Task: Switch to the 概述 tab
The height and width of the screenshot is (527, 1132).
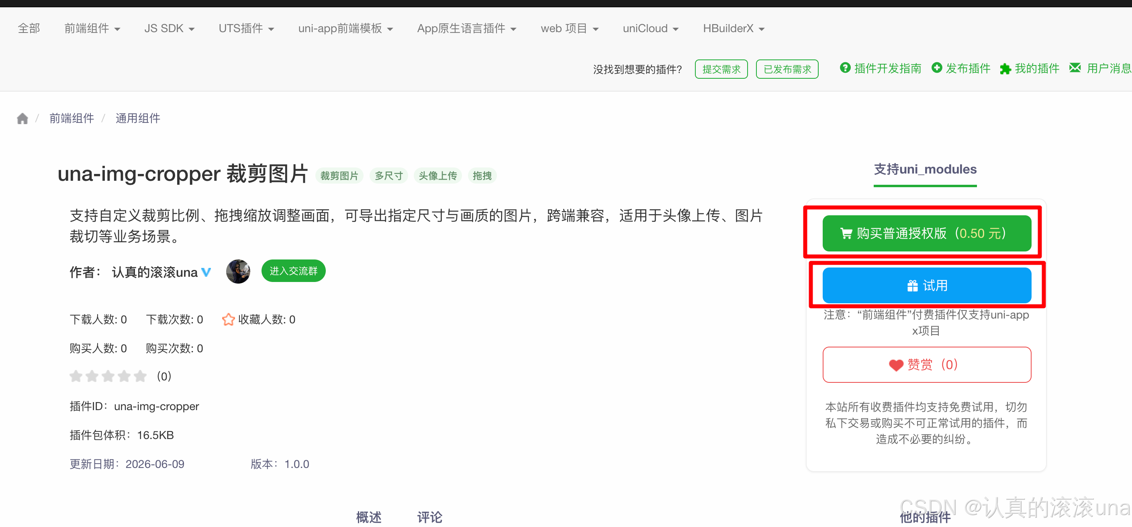Action: click(369, 517)
